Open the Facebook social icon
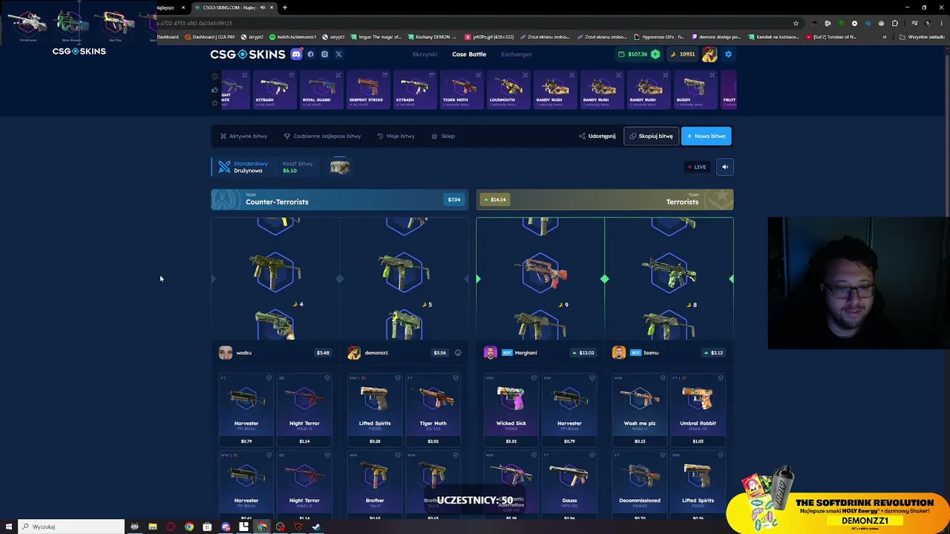 (311, 54)
